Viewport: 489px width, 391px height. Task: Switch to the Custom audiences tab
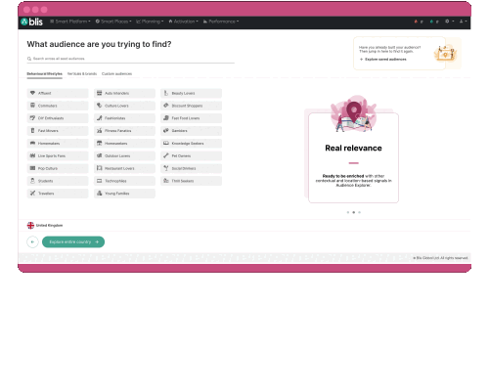(x=116, y=74)
